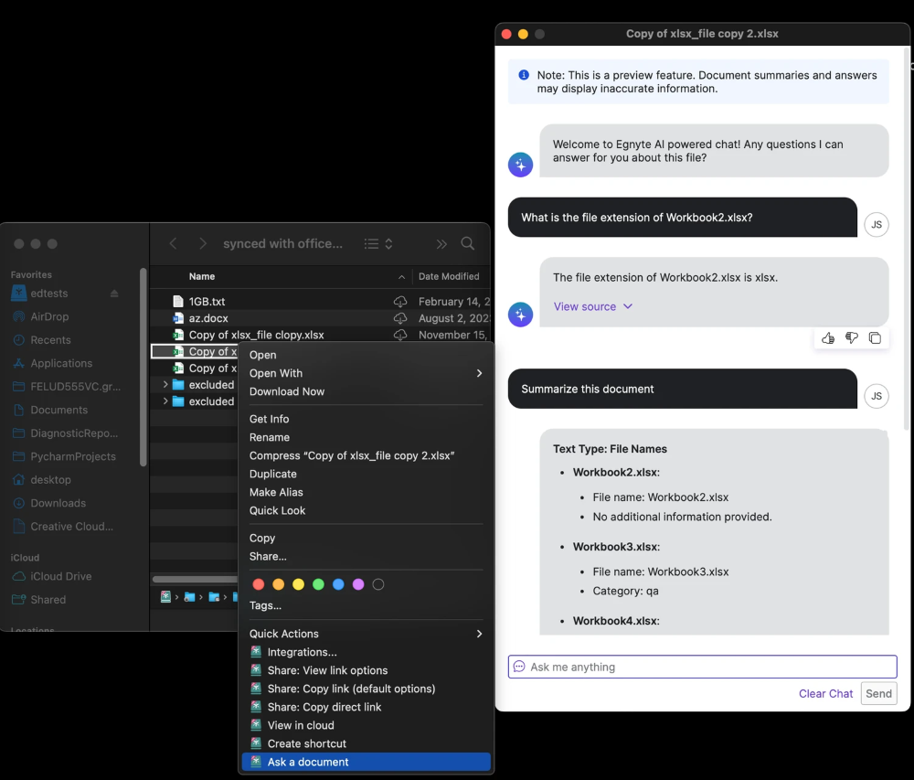Choose Get Info from the context menu

click(367, 419)
